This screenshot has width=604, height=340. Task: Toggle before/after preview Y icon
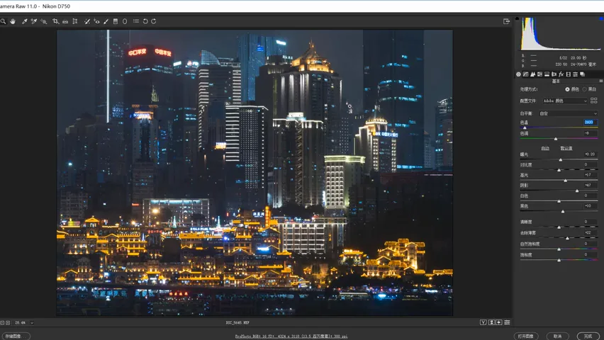tap(483, 322)
